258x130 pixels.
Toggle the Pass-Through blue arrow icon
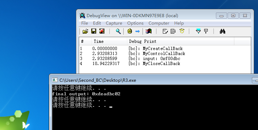pyautogui.click(x=138, y=31)
